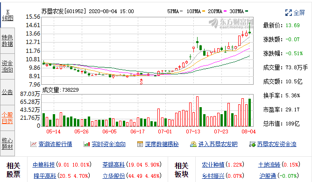Open related stock 中粮科技
Image resolution: width=312 pixels, height=182 pixels.
44,165
